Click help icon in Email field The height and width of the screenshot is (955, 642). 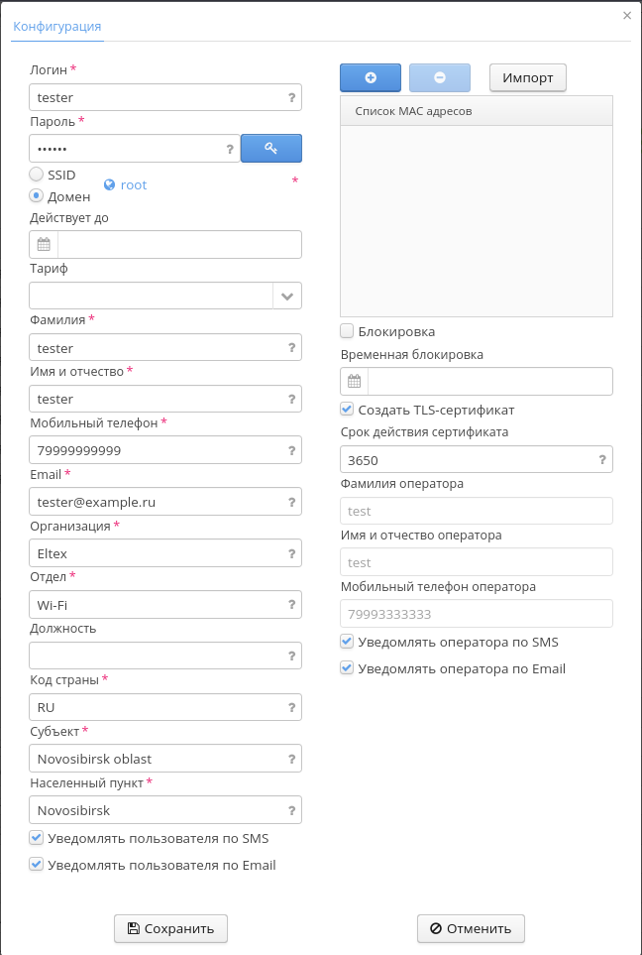tap(291, 502)
